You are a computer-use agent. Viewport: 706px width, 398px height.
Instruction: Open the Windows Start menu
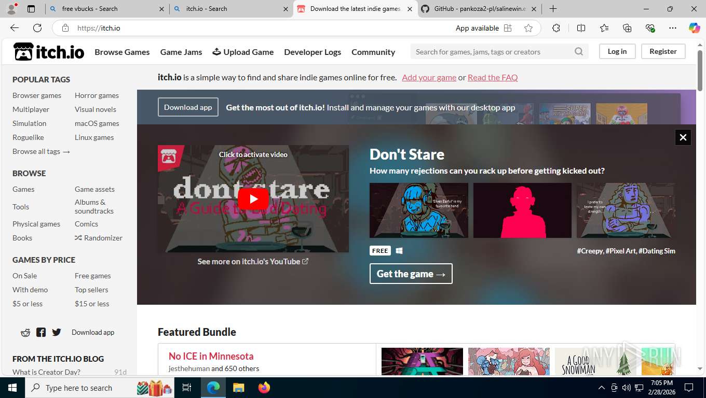click(11, 388)
